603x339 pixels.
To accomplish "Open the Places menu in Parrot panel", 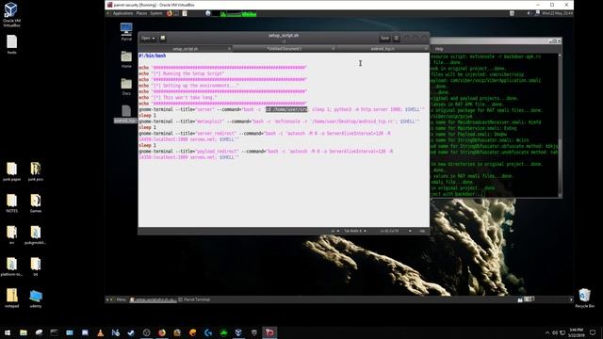I will [141, 13].
